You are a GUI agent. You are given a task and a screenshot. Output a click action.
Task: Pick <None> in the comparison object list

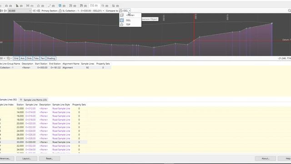tap(130, 15)
